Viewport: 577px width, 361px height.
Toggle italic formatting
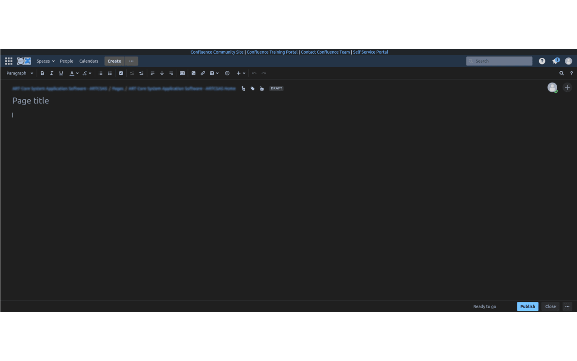[51, 73]
